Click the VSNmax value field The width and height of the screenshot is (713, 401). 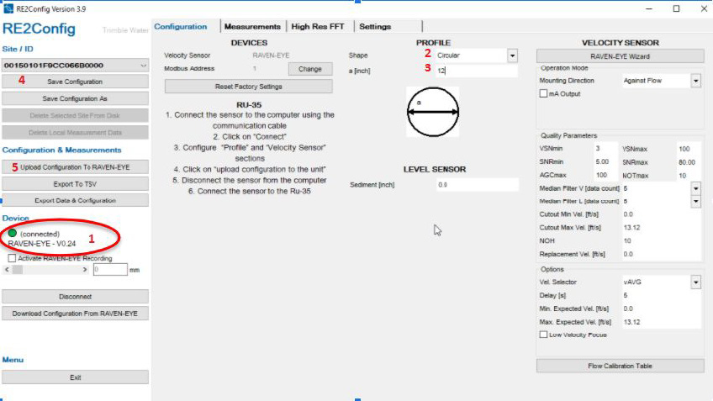[689, 149]
